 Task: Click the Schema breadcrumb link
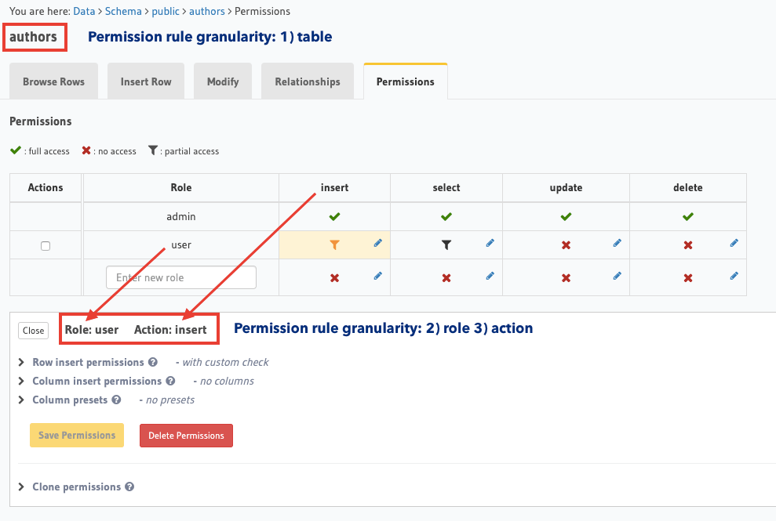tap(125, 12)
